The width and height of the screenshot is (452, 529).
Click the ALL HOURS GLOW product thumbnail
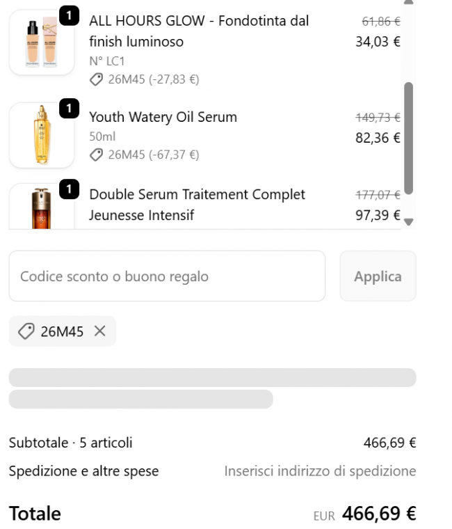click(41, 42)
